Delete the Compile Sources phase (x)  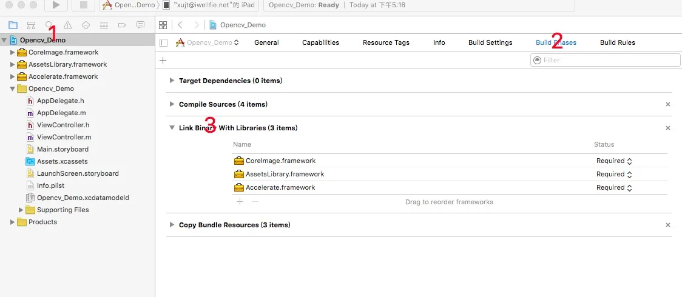(x=668, y=104)
